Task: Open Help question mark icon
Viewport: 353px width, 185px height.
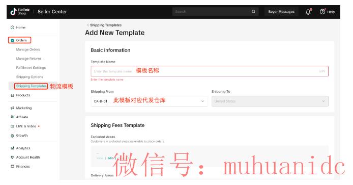Action: [x=322, y=12]
